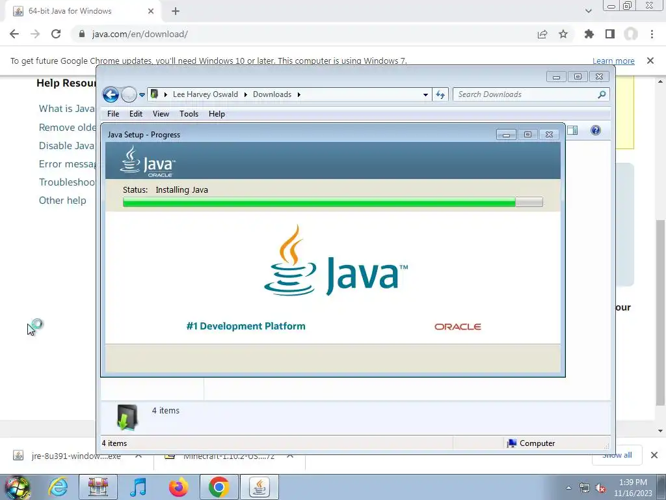Open muted volume tray icon
Image resolution: width=666 pixels, height=500 pixels.
point(600,488)
